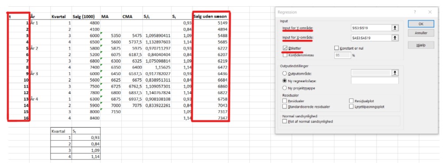Untick the Etiketter checkbox

tap(285, 48)
